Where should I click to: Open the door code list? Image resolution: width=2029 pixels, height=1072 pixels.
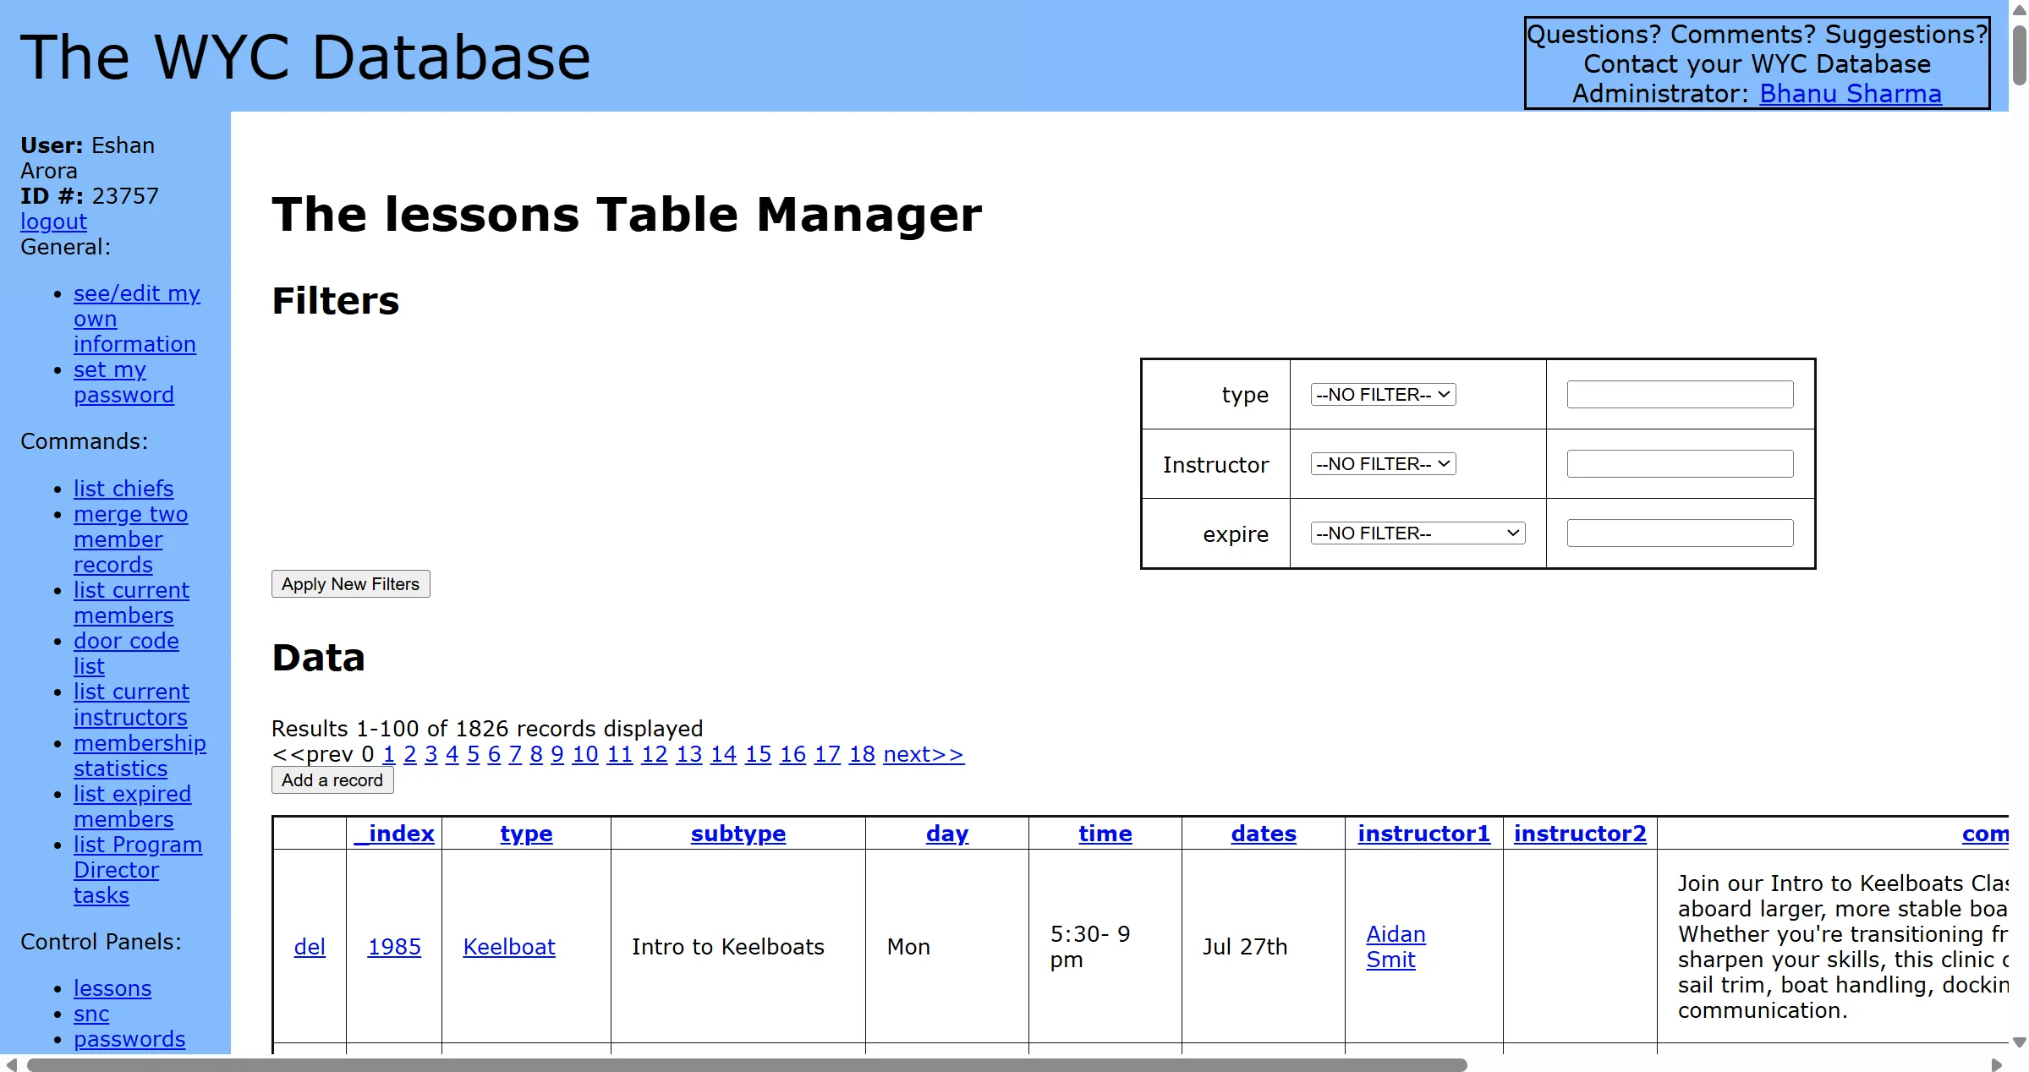[x=126, y=654]
